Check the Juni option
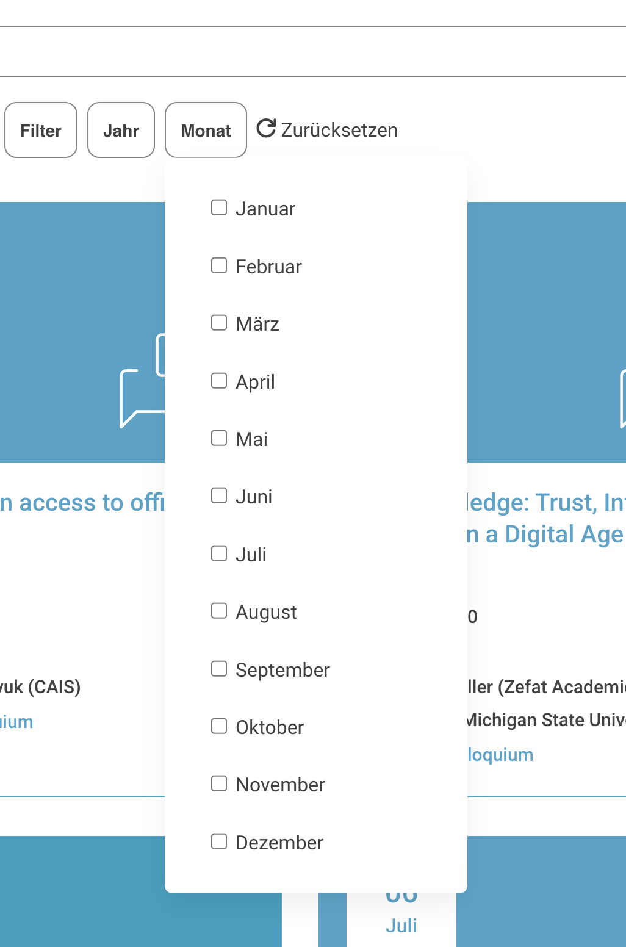626x947 pixels. click(219, 495)
